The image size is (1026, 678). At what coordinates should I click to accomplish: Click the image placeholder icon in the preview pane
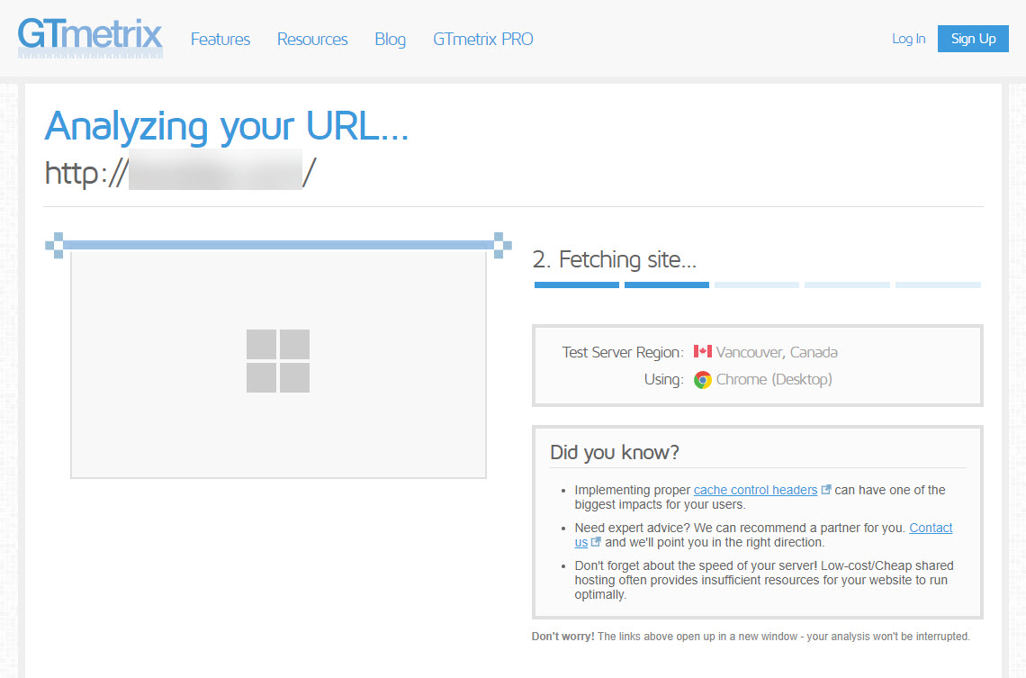click(277, 360)
